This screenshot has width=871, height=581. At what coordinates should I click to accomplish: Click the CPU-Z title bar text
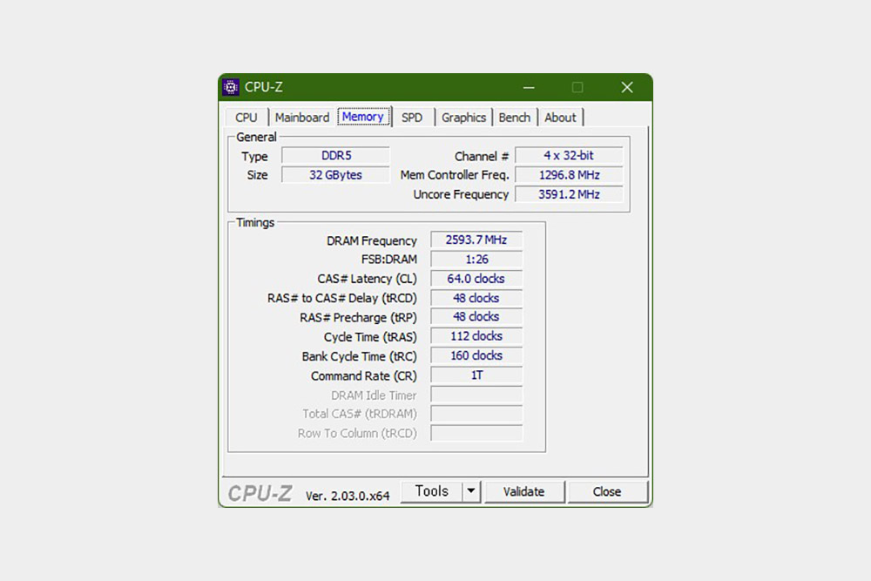tap(264, 87)
